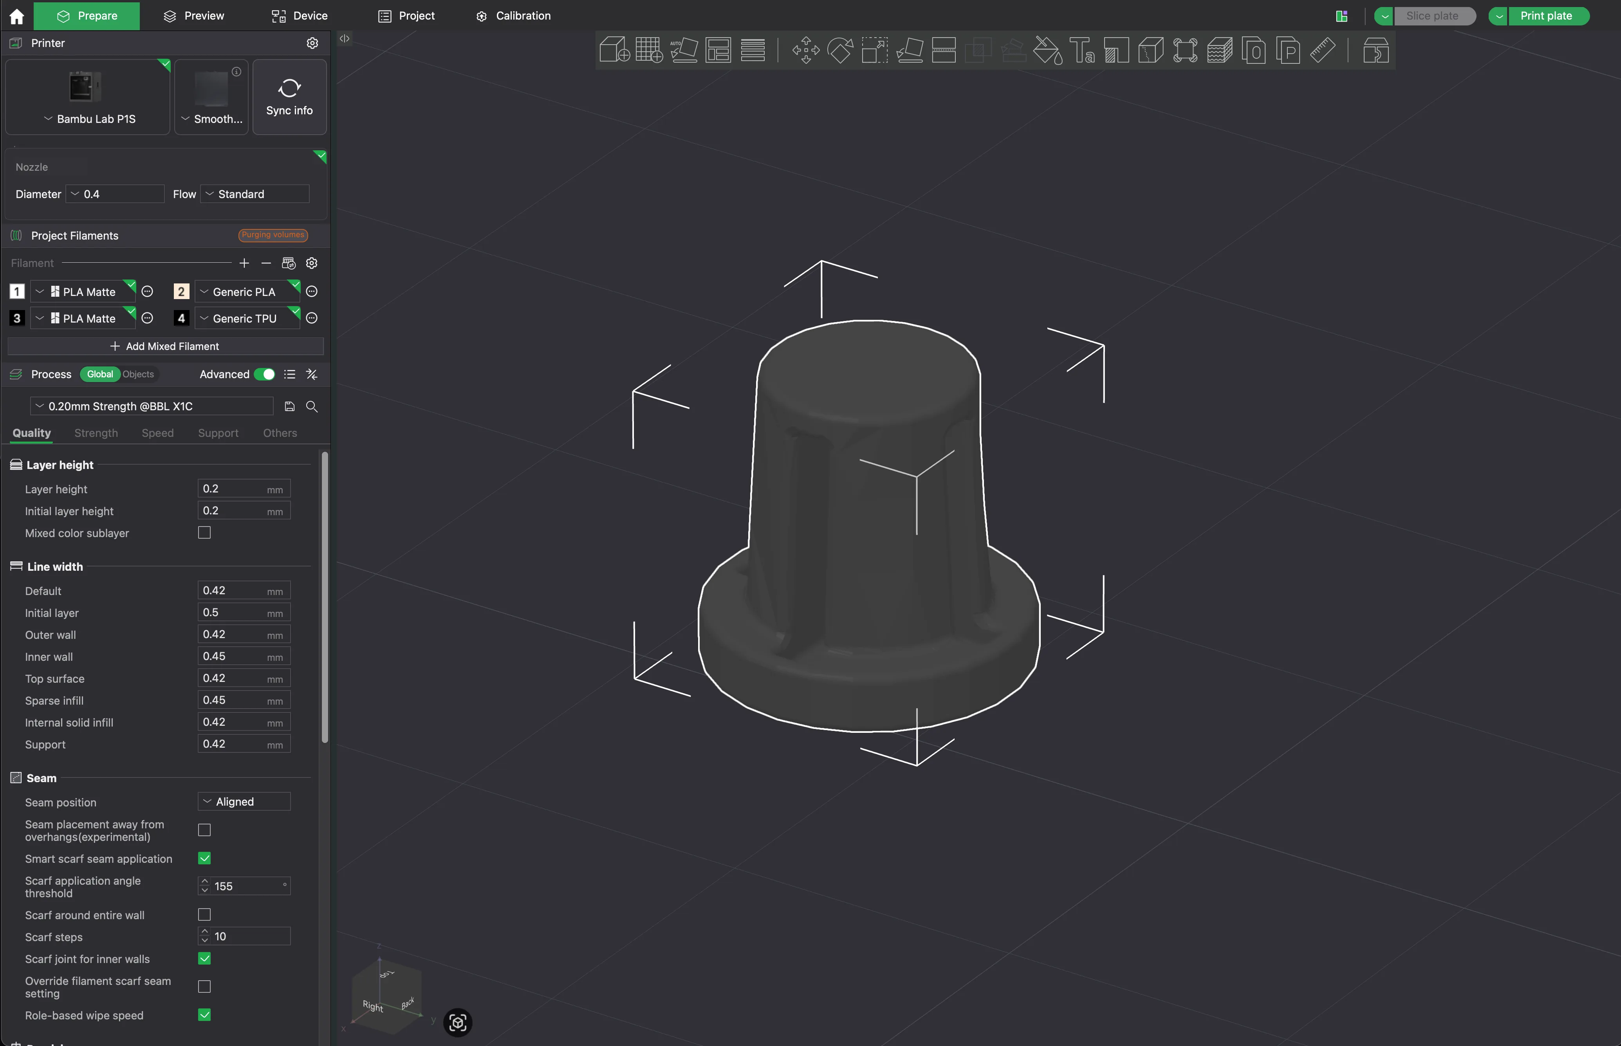This screenshot has height=1046, width=1621.
Task: Click the Arrange all objects icon
Action: pos(718,50)
